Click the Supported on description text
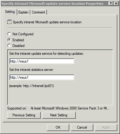This screenshot has width=120, height=134. (x=70, y=108)
